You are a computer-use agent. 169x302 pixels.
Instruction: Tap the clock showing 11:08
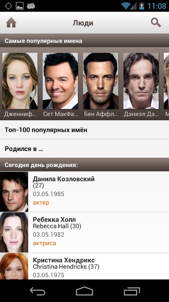click(157, 6)
